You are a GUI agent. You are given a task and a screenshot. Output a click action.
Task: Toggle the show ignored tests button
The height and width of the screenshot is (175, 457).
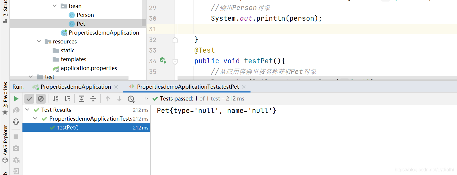pyautogui.click(x=41, y=99)
